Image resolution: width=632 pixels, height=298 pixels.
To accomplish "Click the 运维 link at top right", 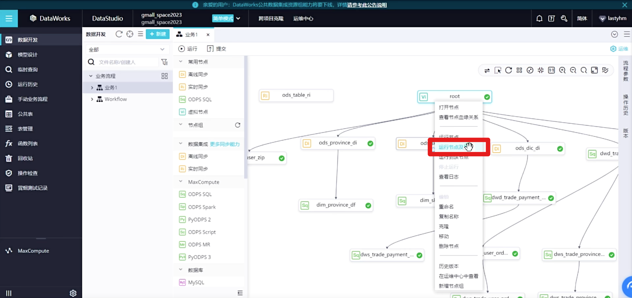I will (619, 49).
